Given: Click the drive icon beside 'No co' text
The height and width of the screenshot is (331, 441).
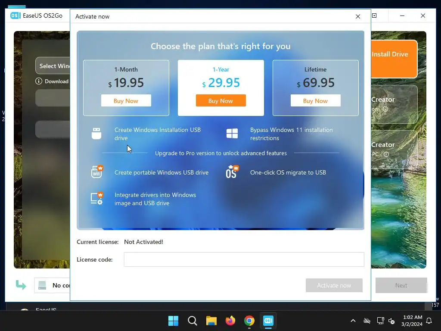Looking at the screenshot, I should click(42, 285).
